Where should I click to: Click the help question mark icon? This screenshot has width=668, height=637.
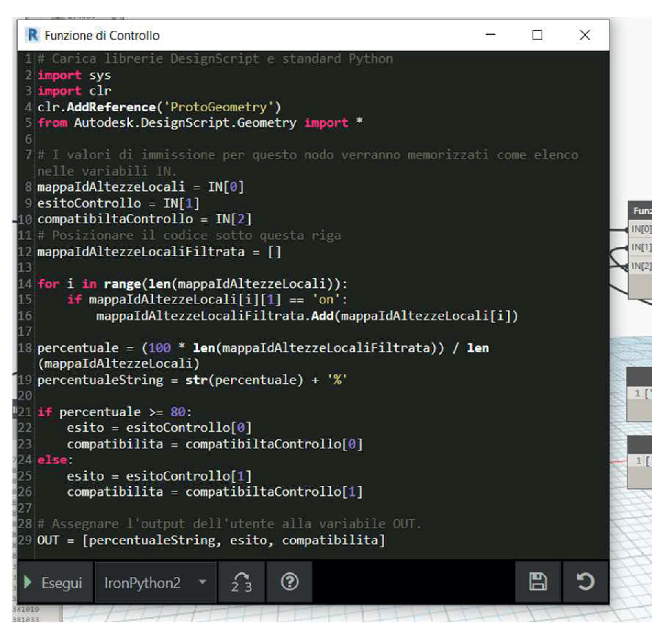click(289, 582)
